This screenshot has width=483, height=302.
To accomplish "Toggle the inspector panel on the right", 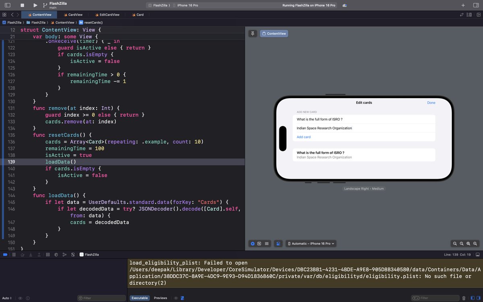I will (475, 5).
